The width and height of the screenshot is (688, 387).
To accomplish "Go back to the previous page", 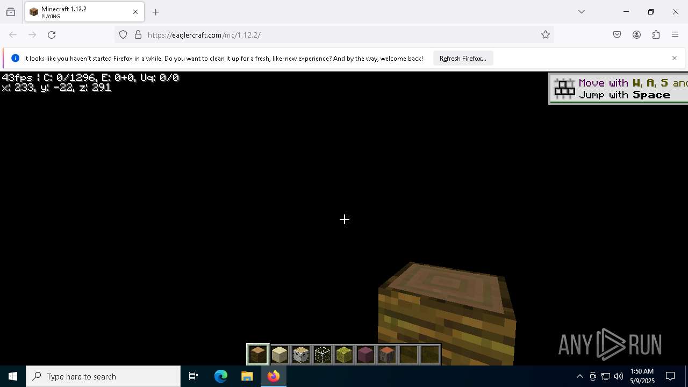I will coord(13,35).
